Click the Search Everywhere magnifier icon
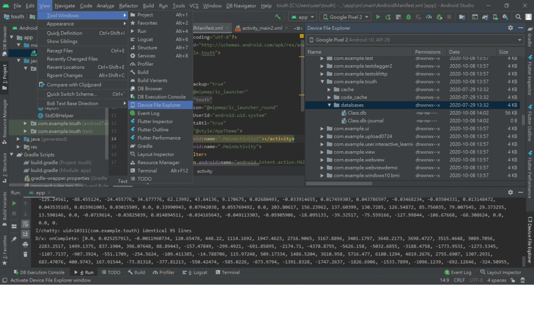 coord(518,17)
